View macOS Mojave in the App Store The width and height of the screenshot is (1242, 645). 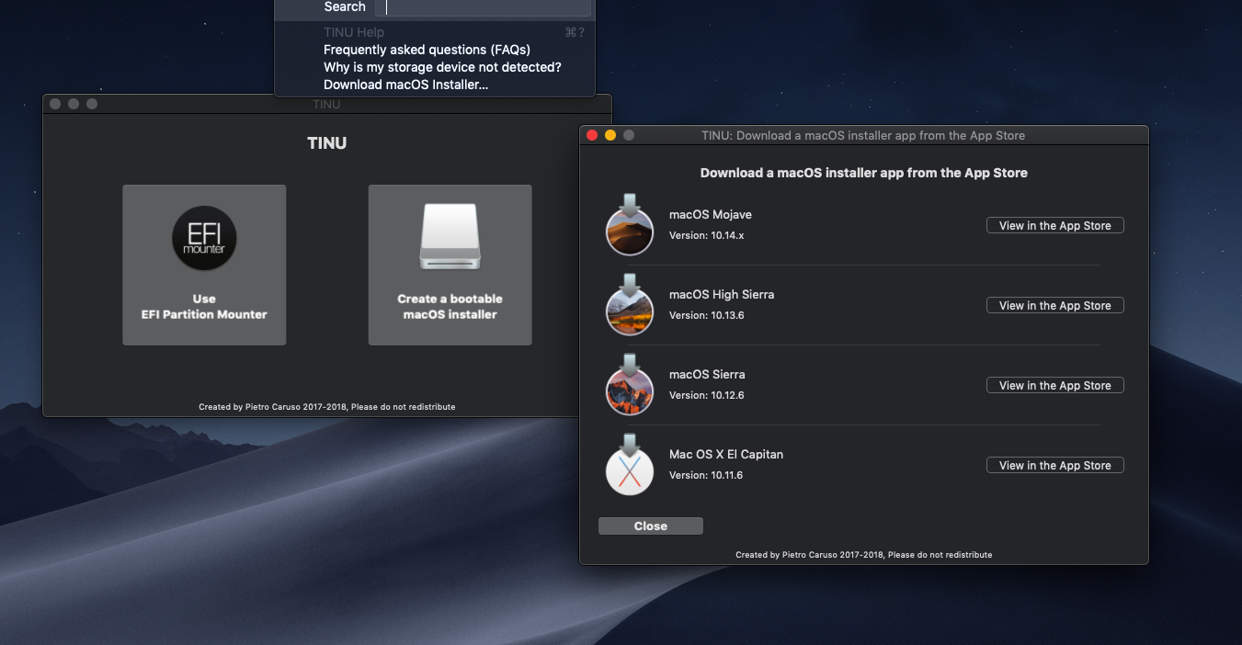coord(1054,226)
